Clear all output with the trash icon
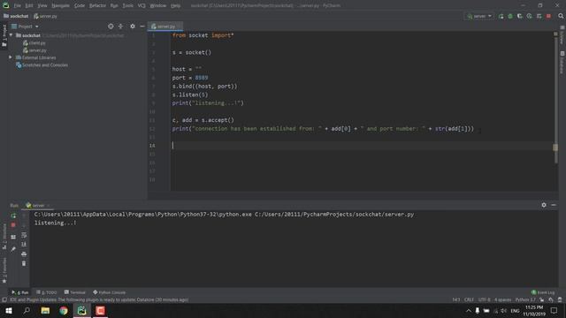Image resolution: width=566 pixels, height=318 pixels. tap(24, 263)
